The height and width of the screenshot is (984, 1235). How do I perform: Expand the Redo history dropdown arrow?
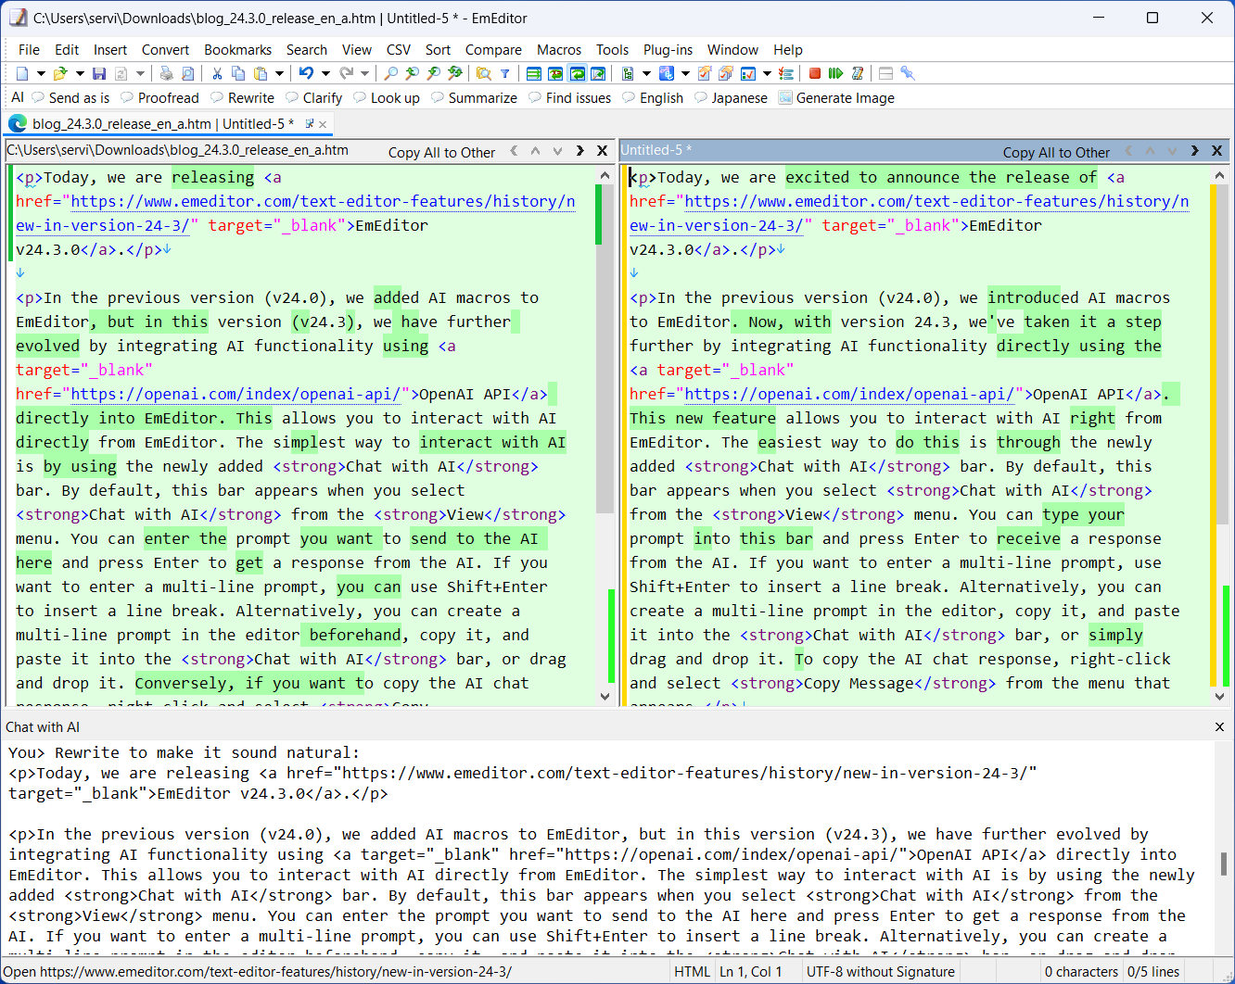pos(365,73)
